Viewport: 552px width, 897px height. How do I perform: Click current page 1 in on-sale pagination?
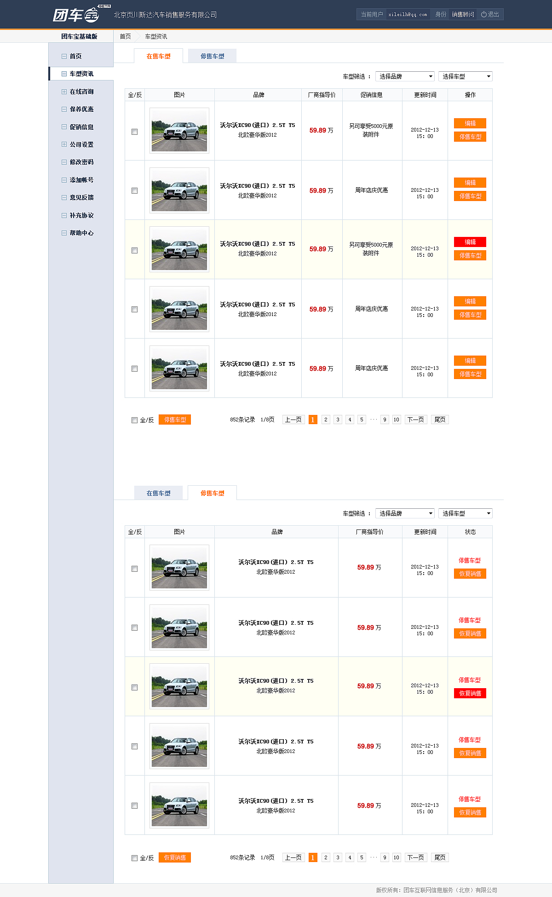point(313,420)
